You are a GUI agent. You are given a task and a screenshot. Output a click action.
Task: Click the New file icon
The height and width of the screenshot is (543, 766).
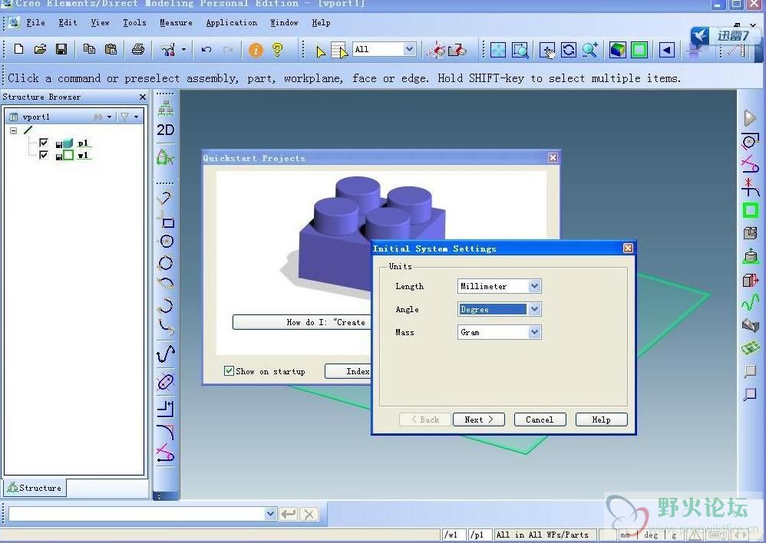point(18,49)
